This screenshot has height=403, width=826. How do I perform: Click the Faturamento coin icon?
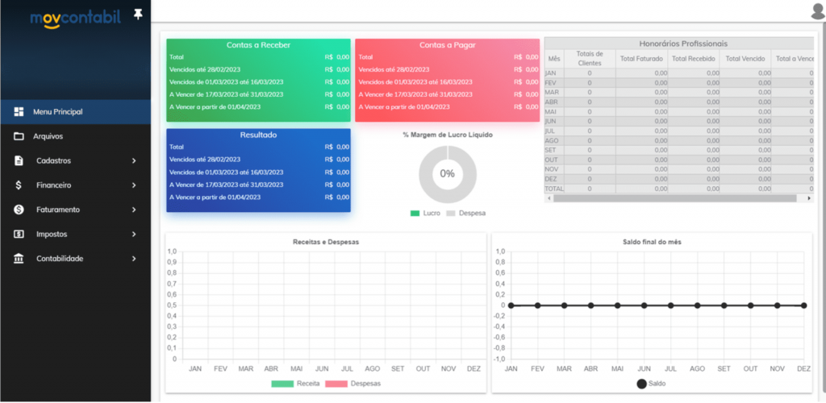pyautogui.click(x=19, y=210)
